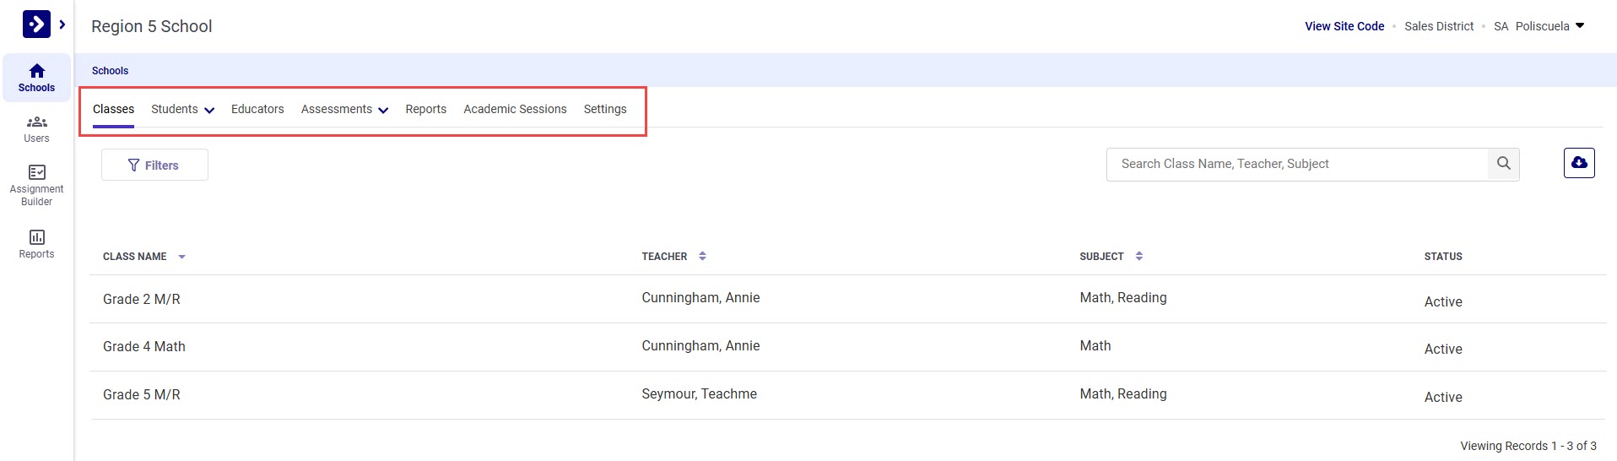
Task: Click the app logo icon
Action: [x=36, y=24]
